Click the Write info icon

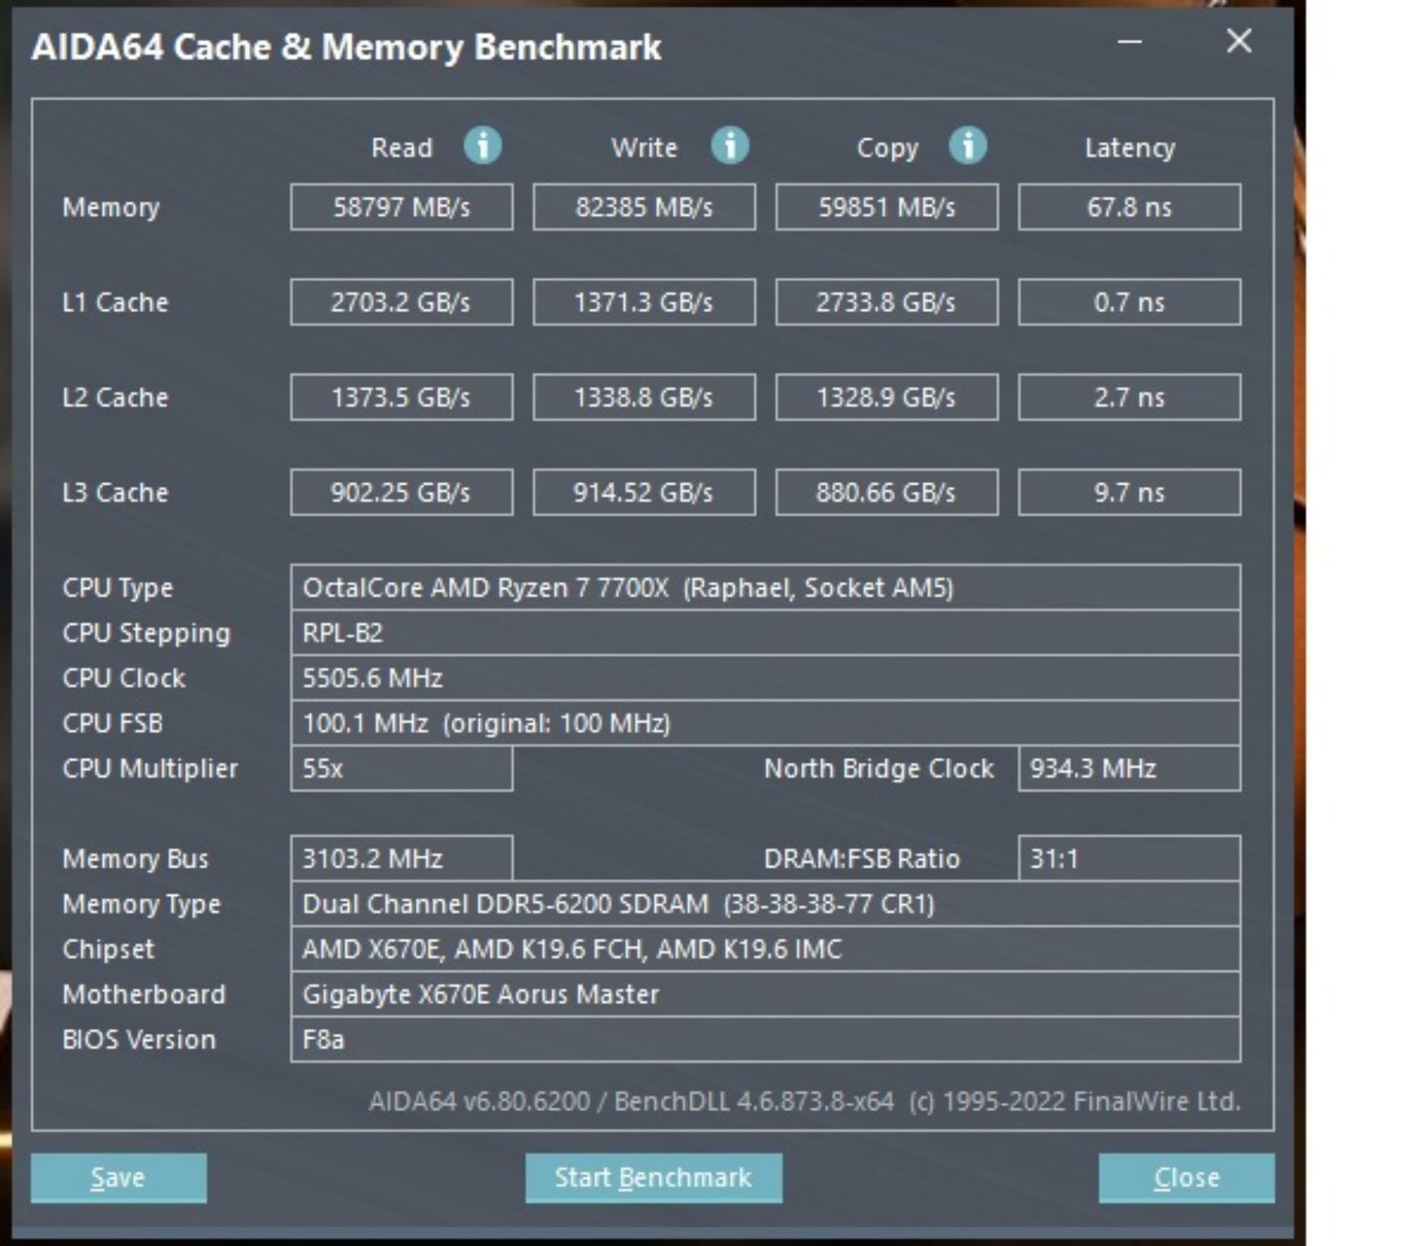click(x=730, y=146)
